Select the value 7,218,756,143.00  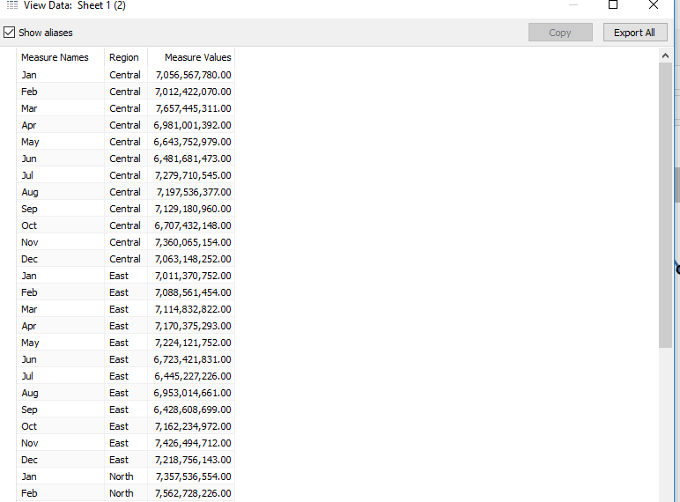pos(194,460)
